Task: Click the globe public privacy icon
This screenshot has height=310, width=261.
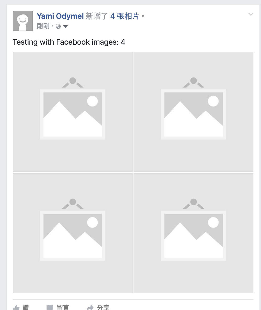Action: point(58,26)
